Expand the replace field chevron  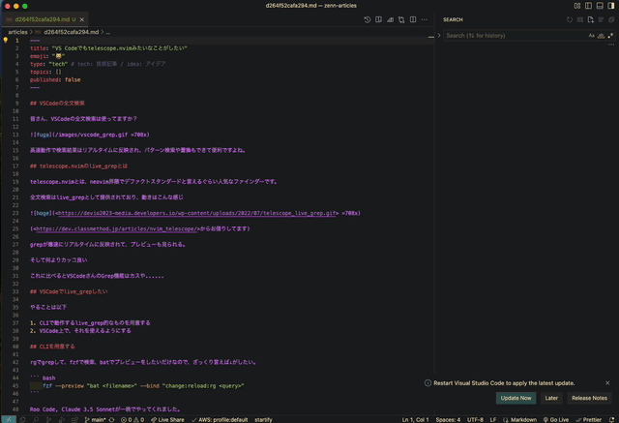point(439,35)
